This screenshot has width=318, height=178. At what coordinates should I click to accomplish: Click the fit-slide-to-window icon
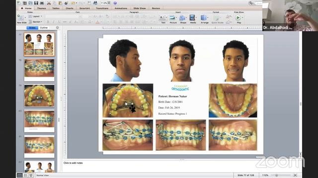pos(295,175)
